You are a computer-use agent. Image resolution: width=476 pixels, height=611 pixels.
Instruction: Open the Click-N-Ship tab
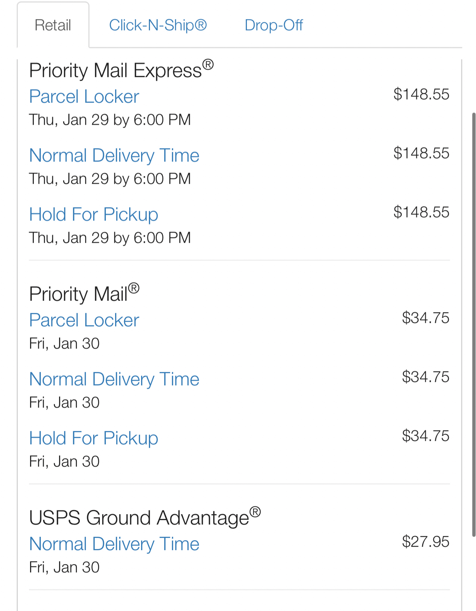(158, 25)
